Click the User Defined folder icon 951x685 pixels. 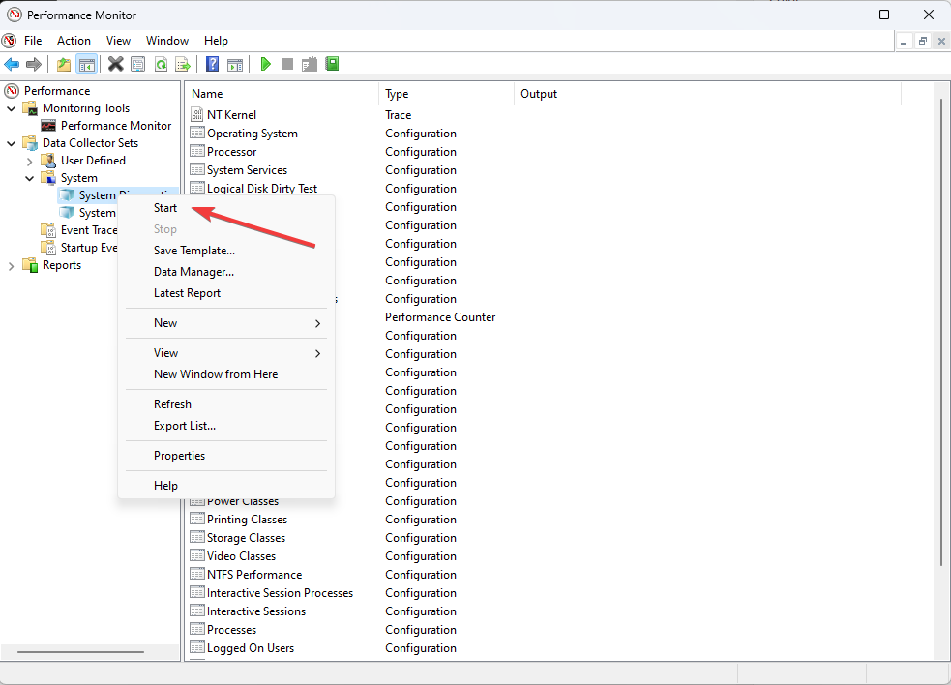pyautogui.click(x=48, y=161)
